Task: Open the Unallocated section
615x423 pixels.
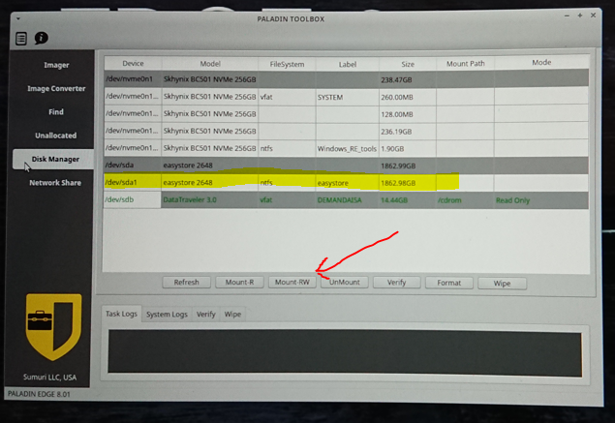Action: pos(56,136)
